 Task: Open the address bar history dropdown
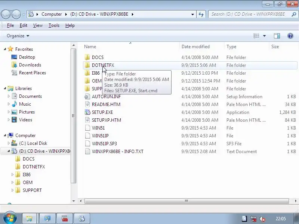click(192, 14)
